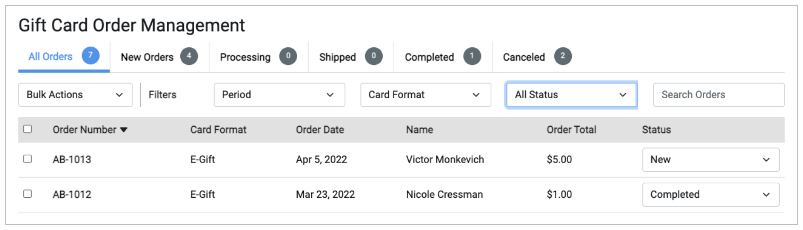Viewport: 803px width, 230px height.
Task: Change status of order AB-1013 from New
Action: (710, 160)
